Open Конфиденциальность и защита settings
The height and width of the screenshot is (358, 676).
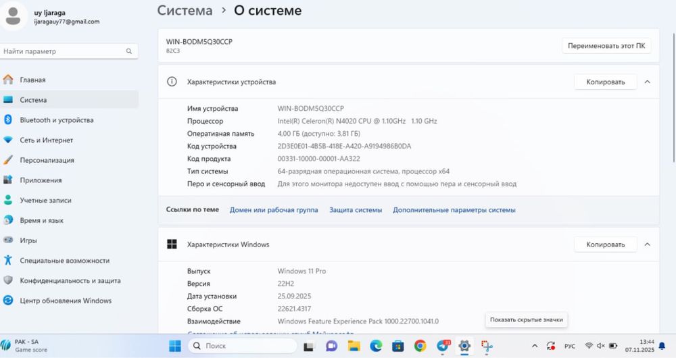[69, 280]
